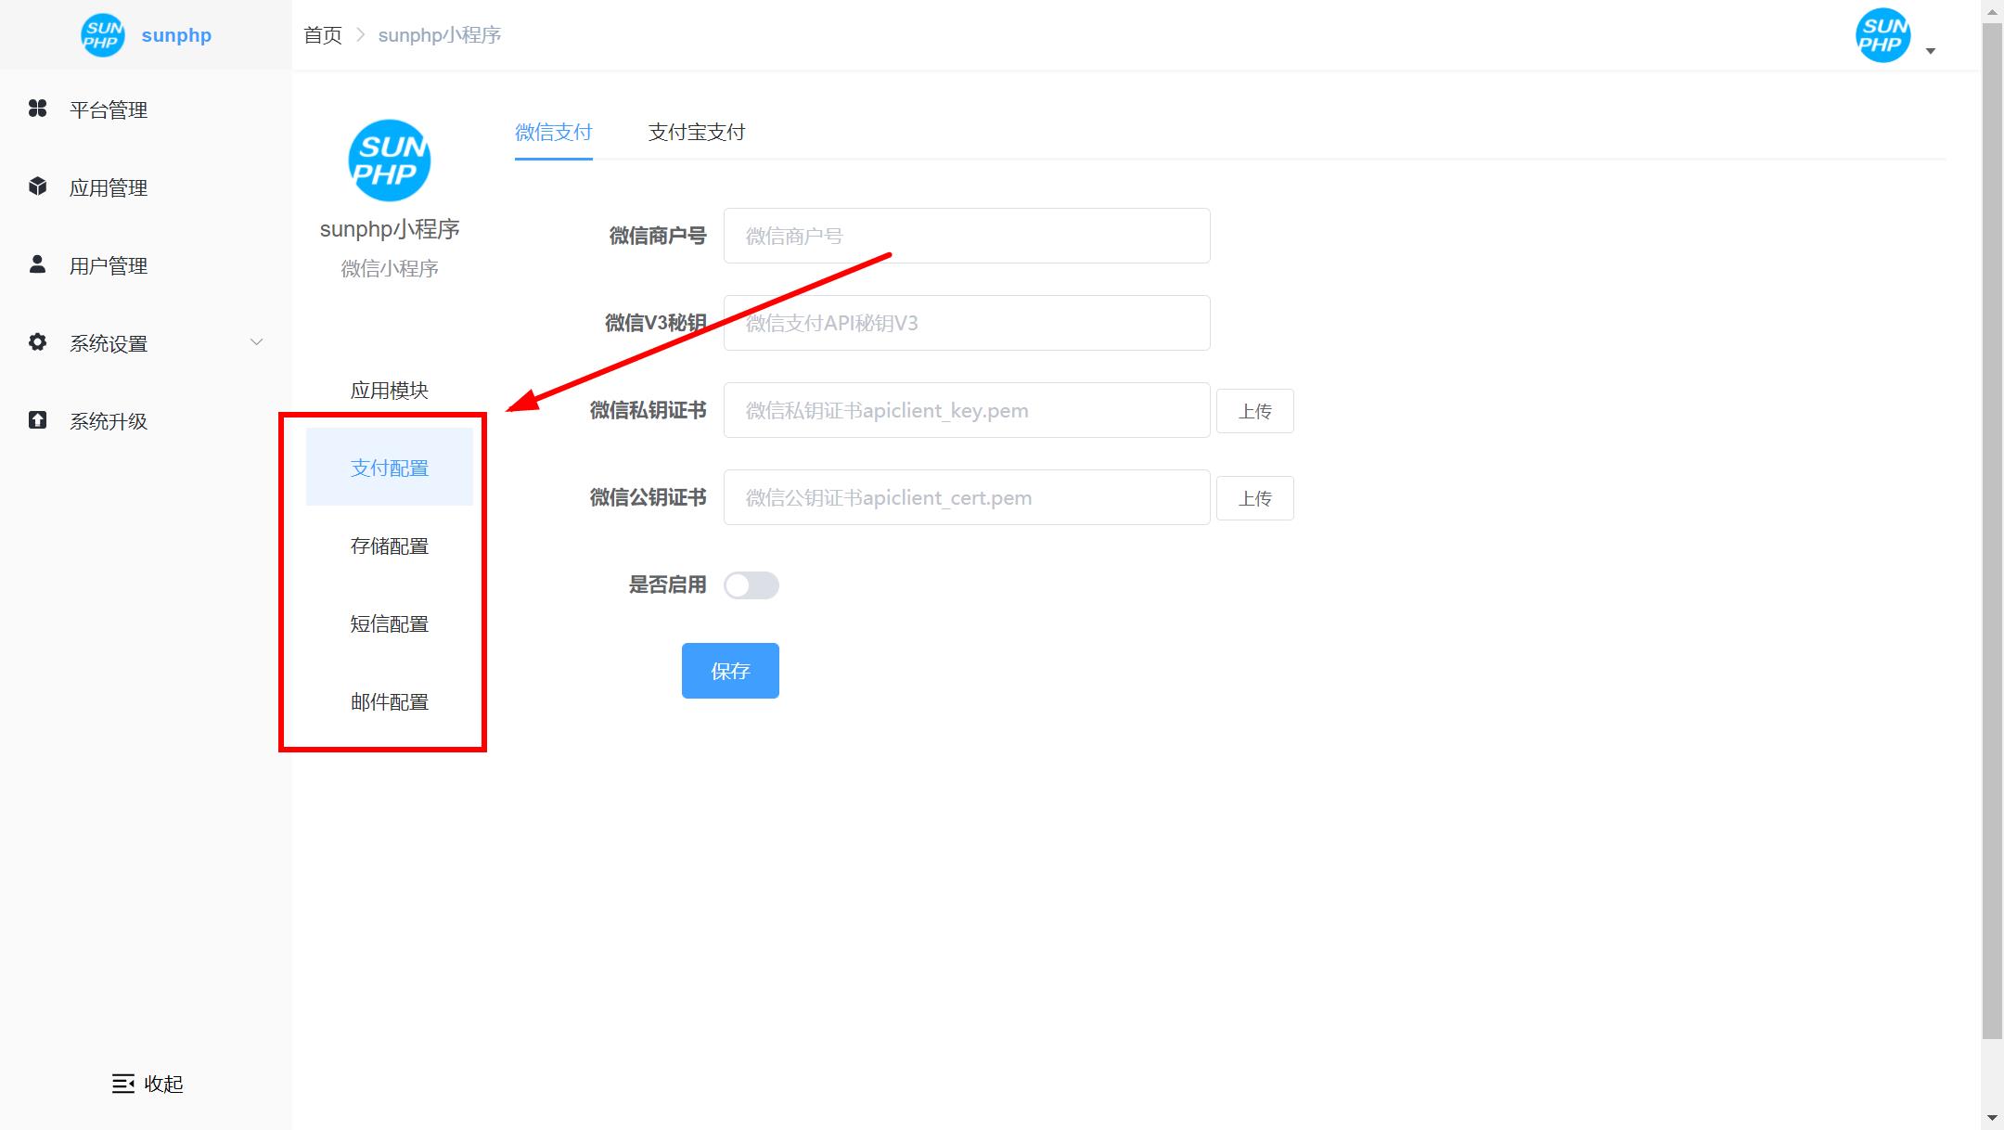
Task: Open 应用模块 in the app menu
Action: point(390,391)
